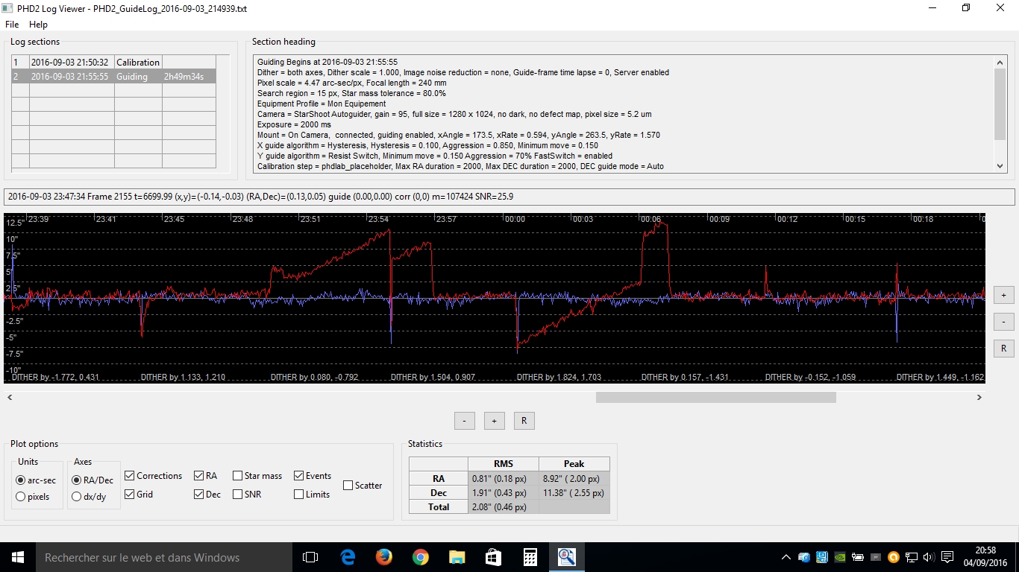Screen dimensions: 1019x572
Task: Open File Explorer from the taskbar
Action: tap(457, 557)
